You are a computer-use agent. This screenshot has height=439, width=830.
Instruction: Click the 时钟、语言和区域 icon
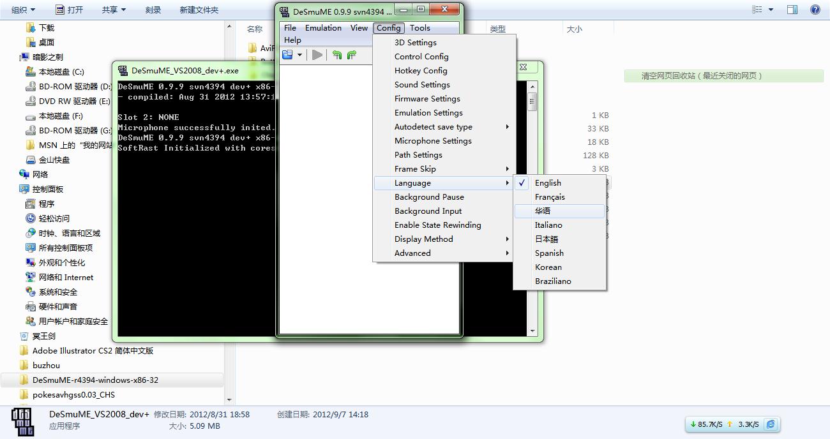point(30,233)
